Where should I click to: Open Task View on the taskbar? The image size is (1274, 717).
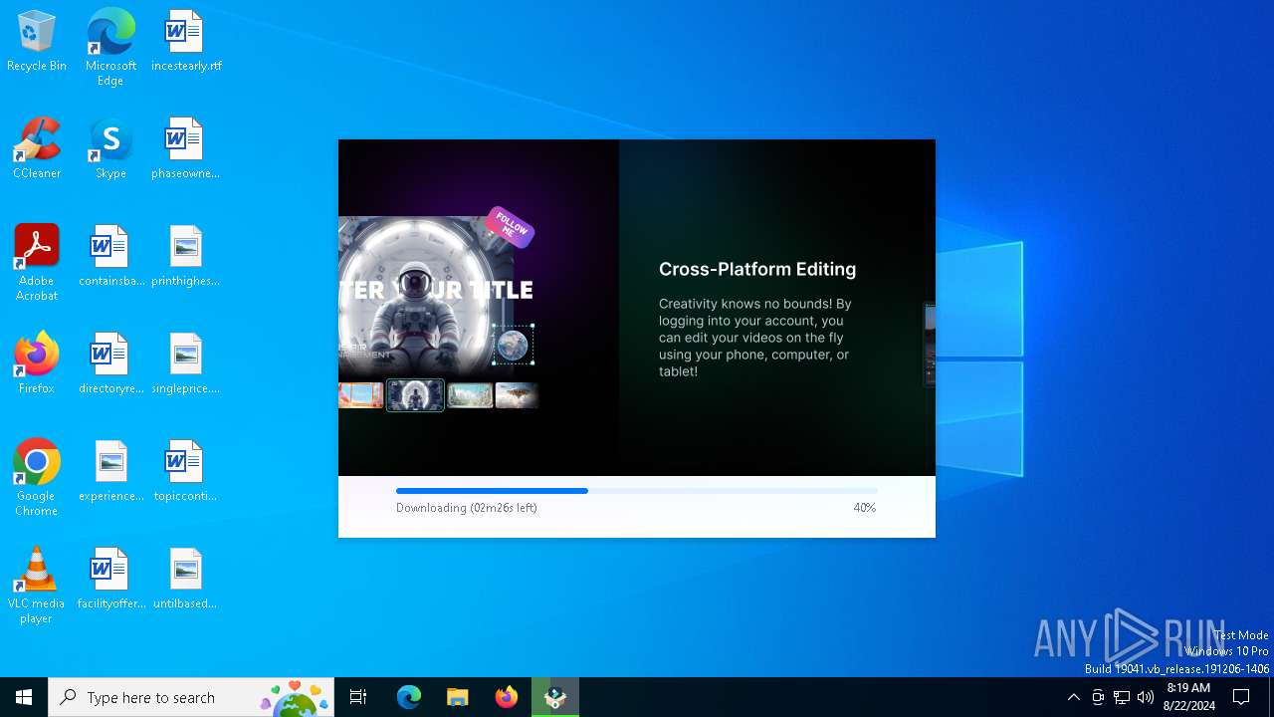(358, 697)
